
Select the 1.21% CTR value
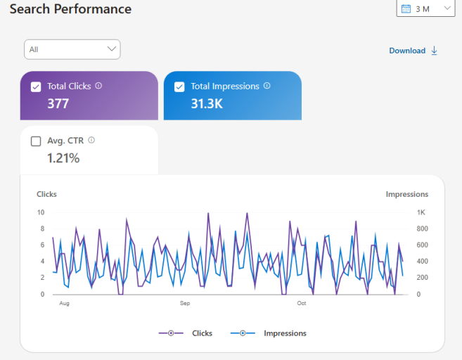pos(63,158)
